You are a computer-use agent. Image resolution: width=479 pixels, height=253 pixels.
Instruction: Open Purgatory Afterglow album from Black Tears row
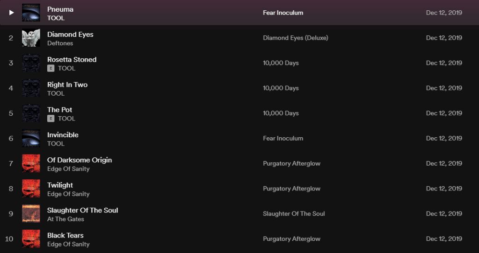[291, 239]
